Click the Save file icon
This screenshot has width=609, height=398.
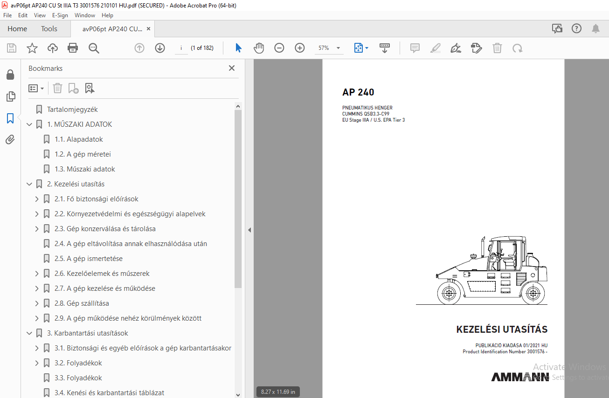(x=12, y=48)
